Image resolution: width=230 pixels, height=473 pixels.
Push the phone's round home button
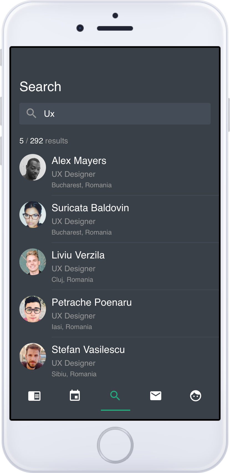point(115,445)
